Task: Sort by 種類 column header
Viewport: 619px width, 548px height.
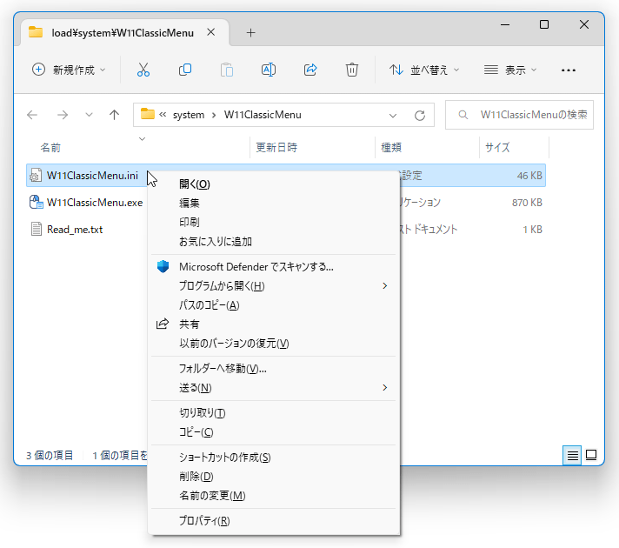Action: 391,148
